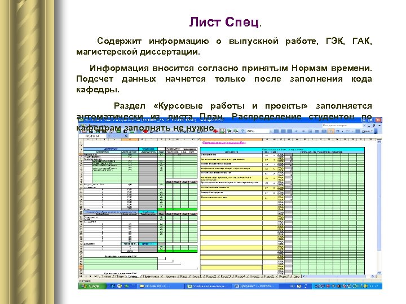The height and width of the screenshot is (304, 406).
Task: Open the Курс2 sheet tab
Action: 211,276
